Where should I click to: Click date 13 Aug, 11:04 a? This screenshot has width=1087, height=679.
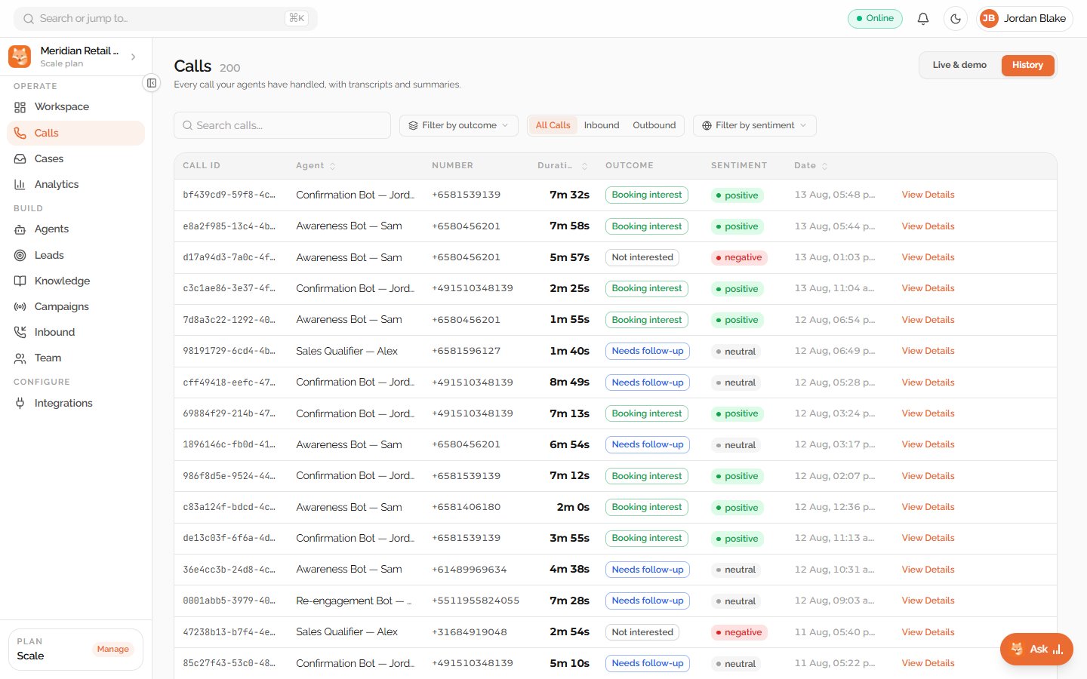click(x=834, y=288)
